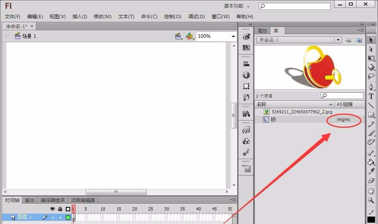Select the Zoom magnifier tool
Image resolution: width=378 pixels, height=224 pixels.
[x=371, y=200]
